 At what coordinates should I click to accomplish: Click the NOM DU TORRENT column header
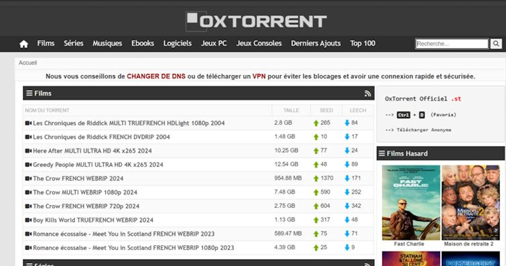pyautogui.click(x=47, y=110)
